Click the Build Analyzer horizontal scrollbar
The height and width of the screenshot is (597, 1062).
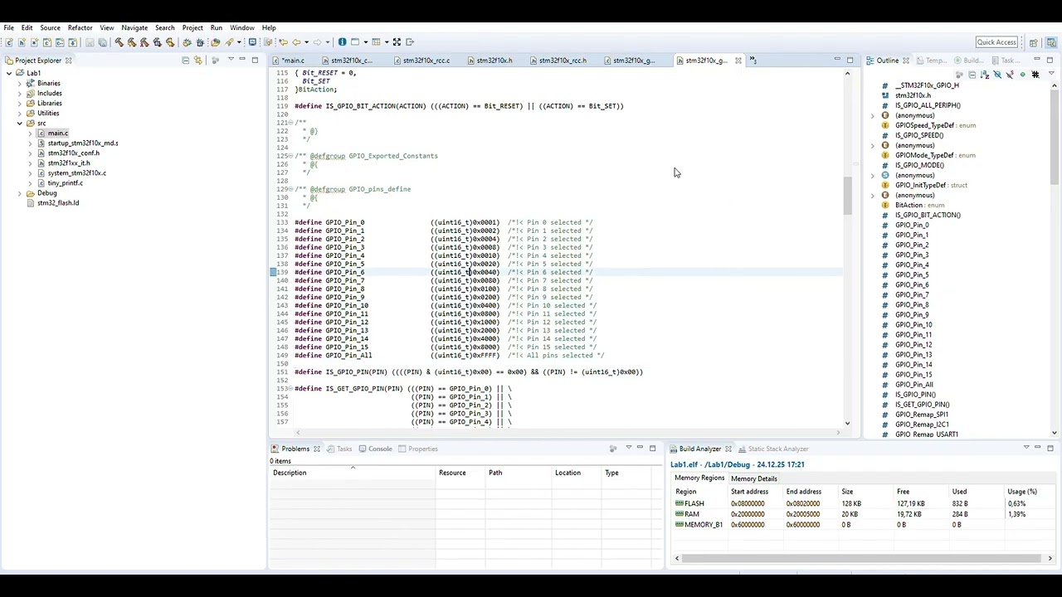tap(863, 559)
